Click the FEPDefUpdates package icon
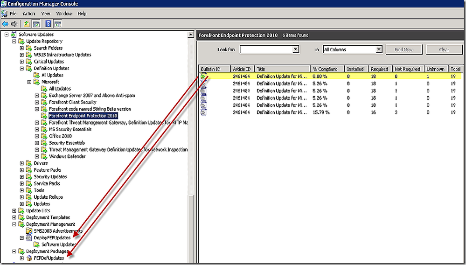466x265 pixels. (29, 258)
